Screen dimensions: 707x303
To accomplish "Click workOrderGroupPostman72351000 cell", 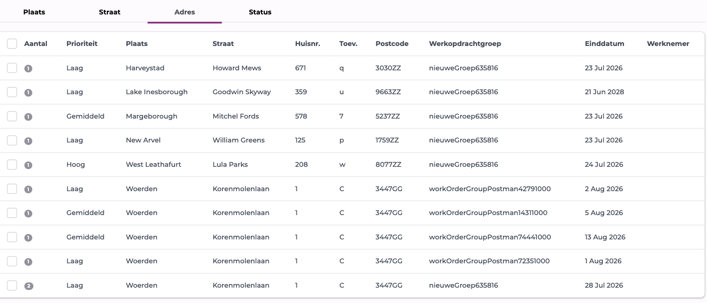I will coord(490,261).
